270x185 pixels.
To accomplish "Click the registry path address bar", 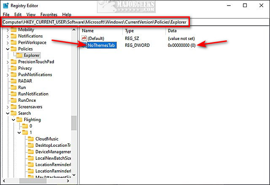I will tap(95, 22).
